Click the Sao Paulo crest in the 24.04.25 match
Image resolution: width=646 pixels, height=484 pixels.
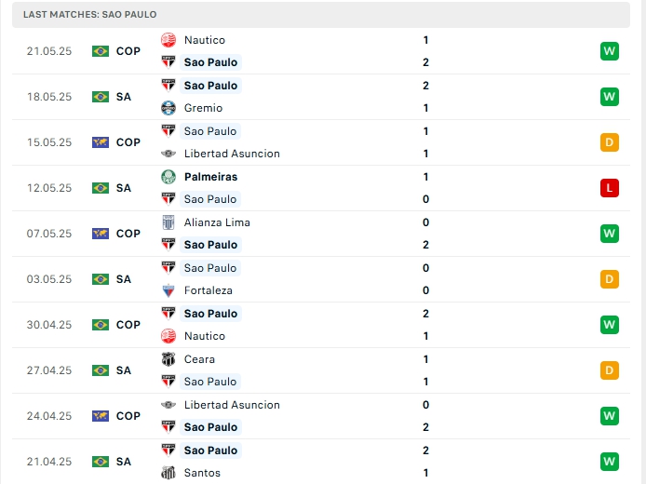(168, 427)
